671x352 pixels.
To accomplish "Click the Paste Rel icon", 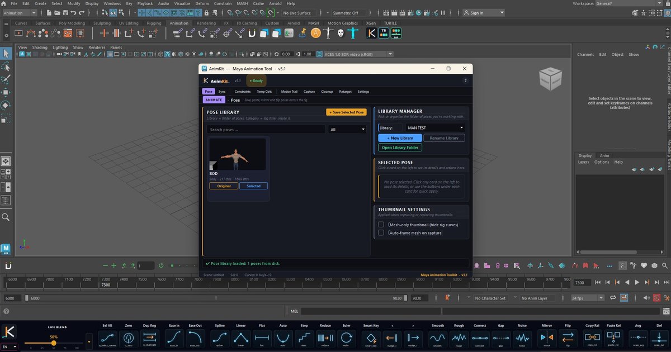I will (x=613, y=337).
